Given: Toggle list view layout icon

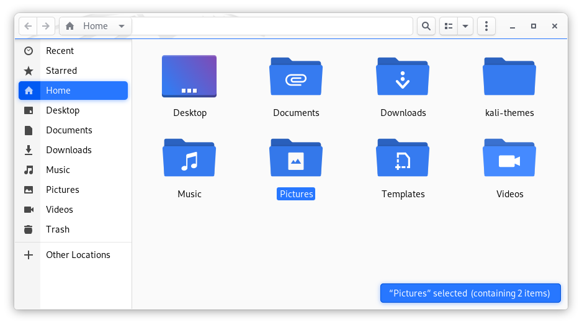Looking at the screenshot, I should pos(449,26).
